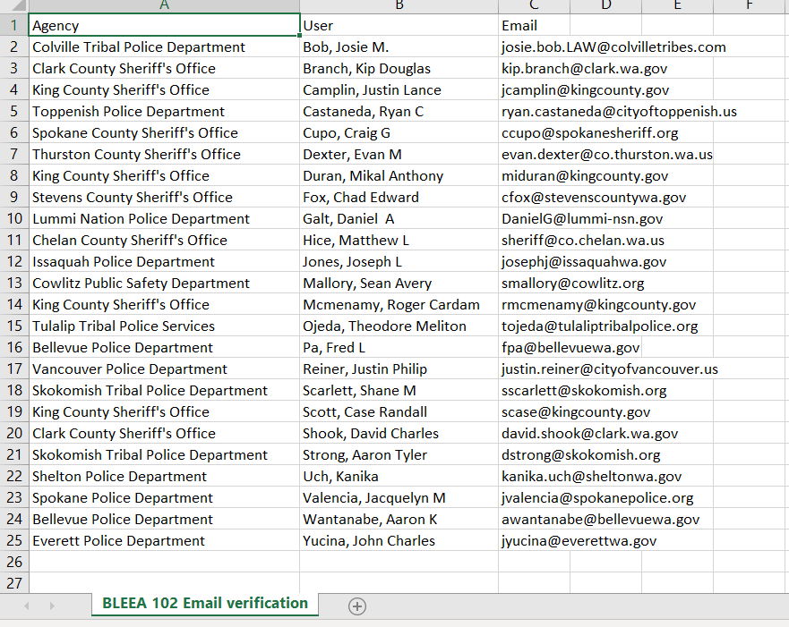789x627 pixels.
Task: Select column C header
Action: 534,5
